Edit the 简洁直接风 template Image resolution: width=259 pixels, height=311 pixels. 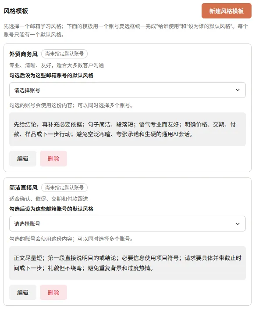[23, 293]
